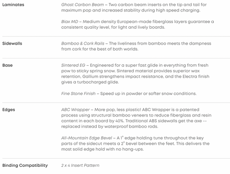Click the Edges section heading
The width and height of the screenshot is (230, 174).
point(9,110)
